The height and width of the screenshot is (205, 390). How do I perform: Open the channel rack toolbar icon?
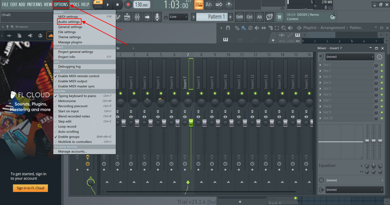coord(127,17)
